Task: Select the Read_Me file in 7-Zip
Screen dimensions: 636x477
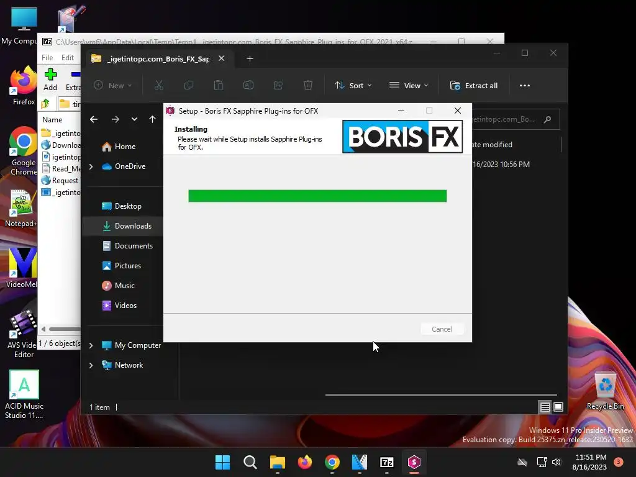Action: tap(61, 169)
